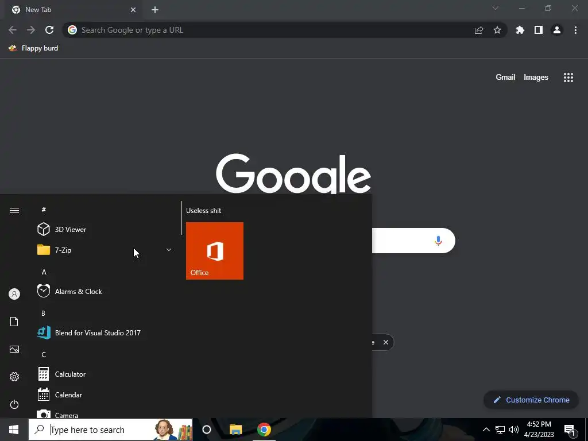Open File Explorer from the taskbar

pos(236,430)
